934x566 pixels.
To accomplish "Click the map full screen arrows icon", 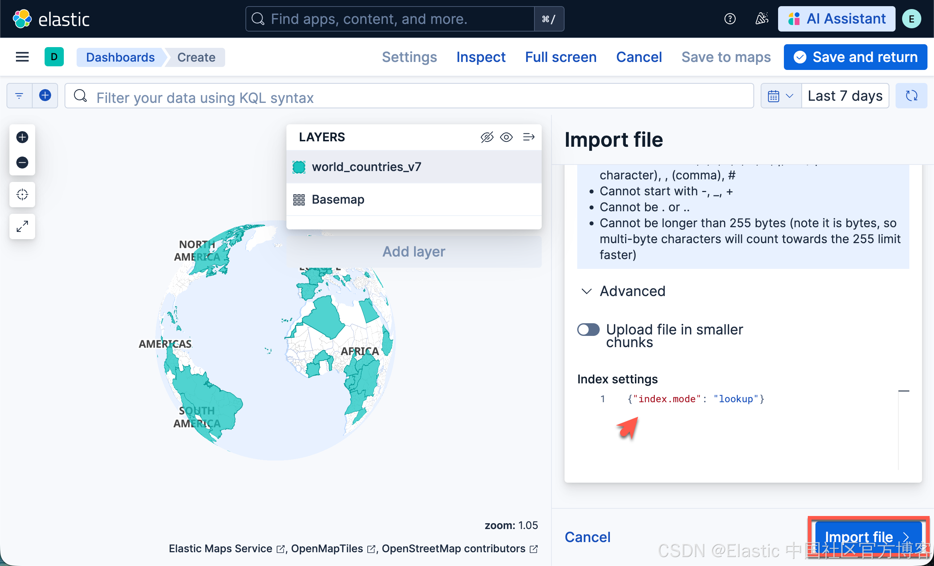I will pos(22,226).
